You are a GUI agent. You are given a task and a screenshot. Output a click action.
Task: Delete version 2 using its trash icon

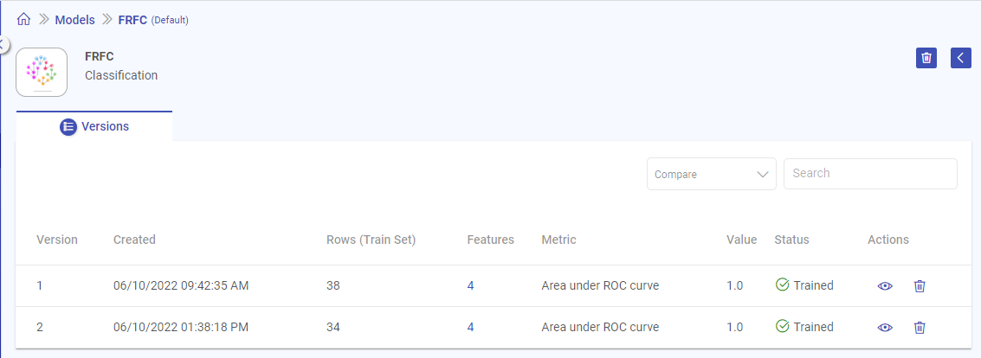[x=920, y=328]
